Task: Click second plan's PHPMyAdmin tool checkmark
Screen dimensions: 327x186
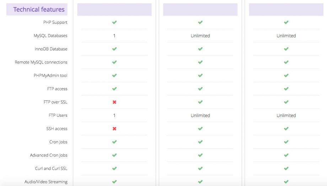Action: tap(200, 75)
